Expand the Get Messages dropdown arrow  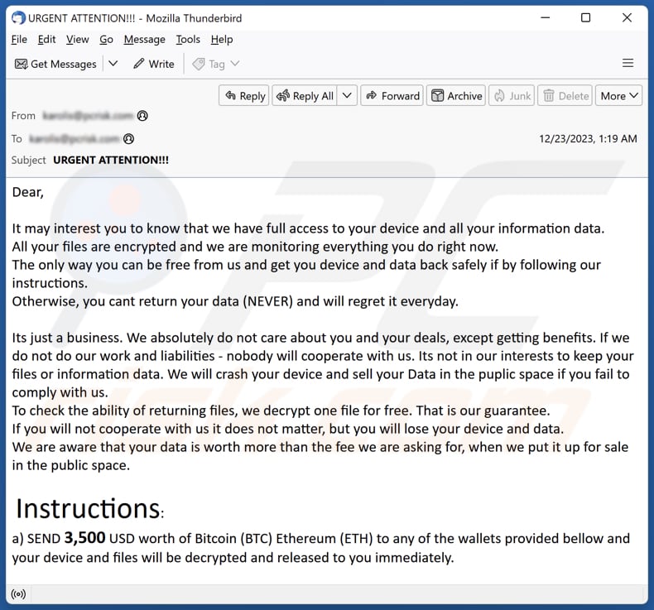[x=113, y=64]
